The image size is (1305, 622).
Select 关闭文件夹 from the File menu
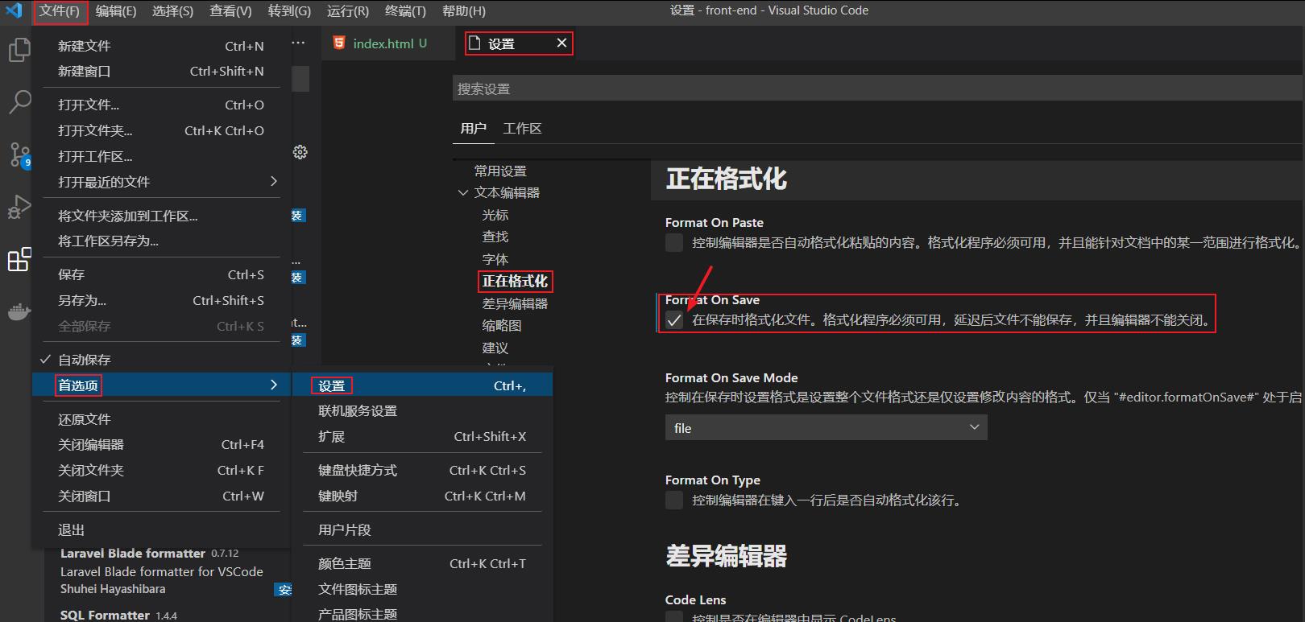[161, 470]
